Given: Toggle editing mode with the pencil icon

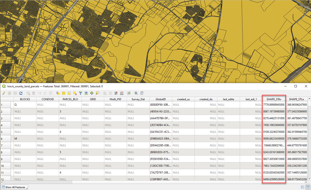Looking at the screenshot, I should (x=4, y=93).
